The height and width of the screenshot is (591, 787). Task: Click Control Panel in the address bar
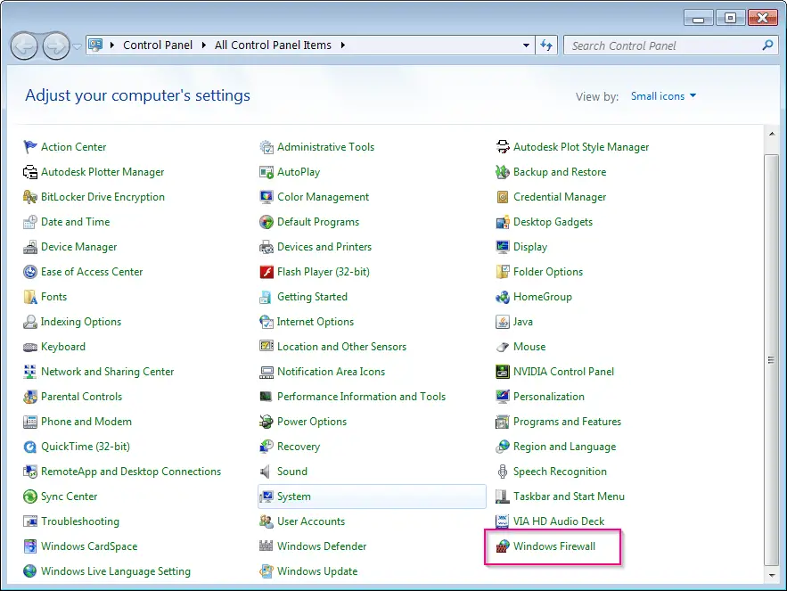pos(158,45)
